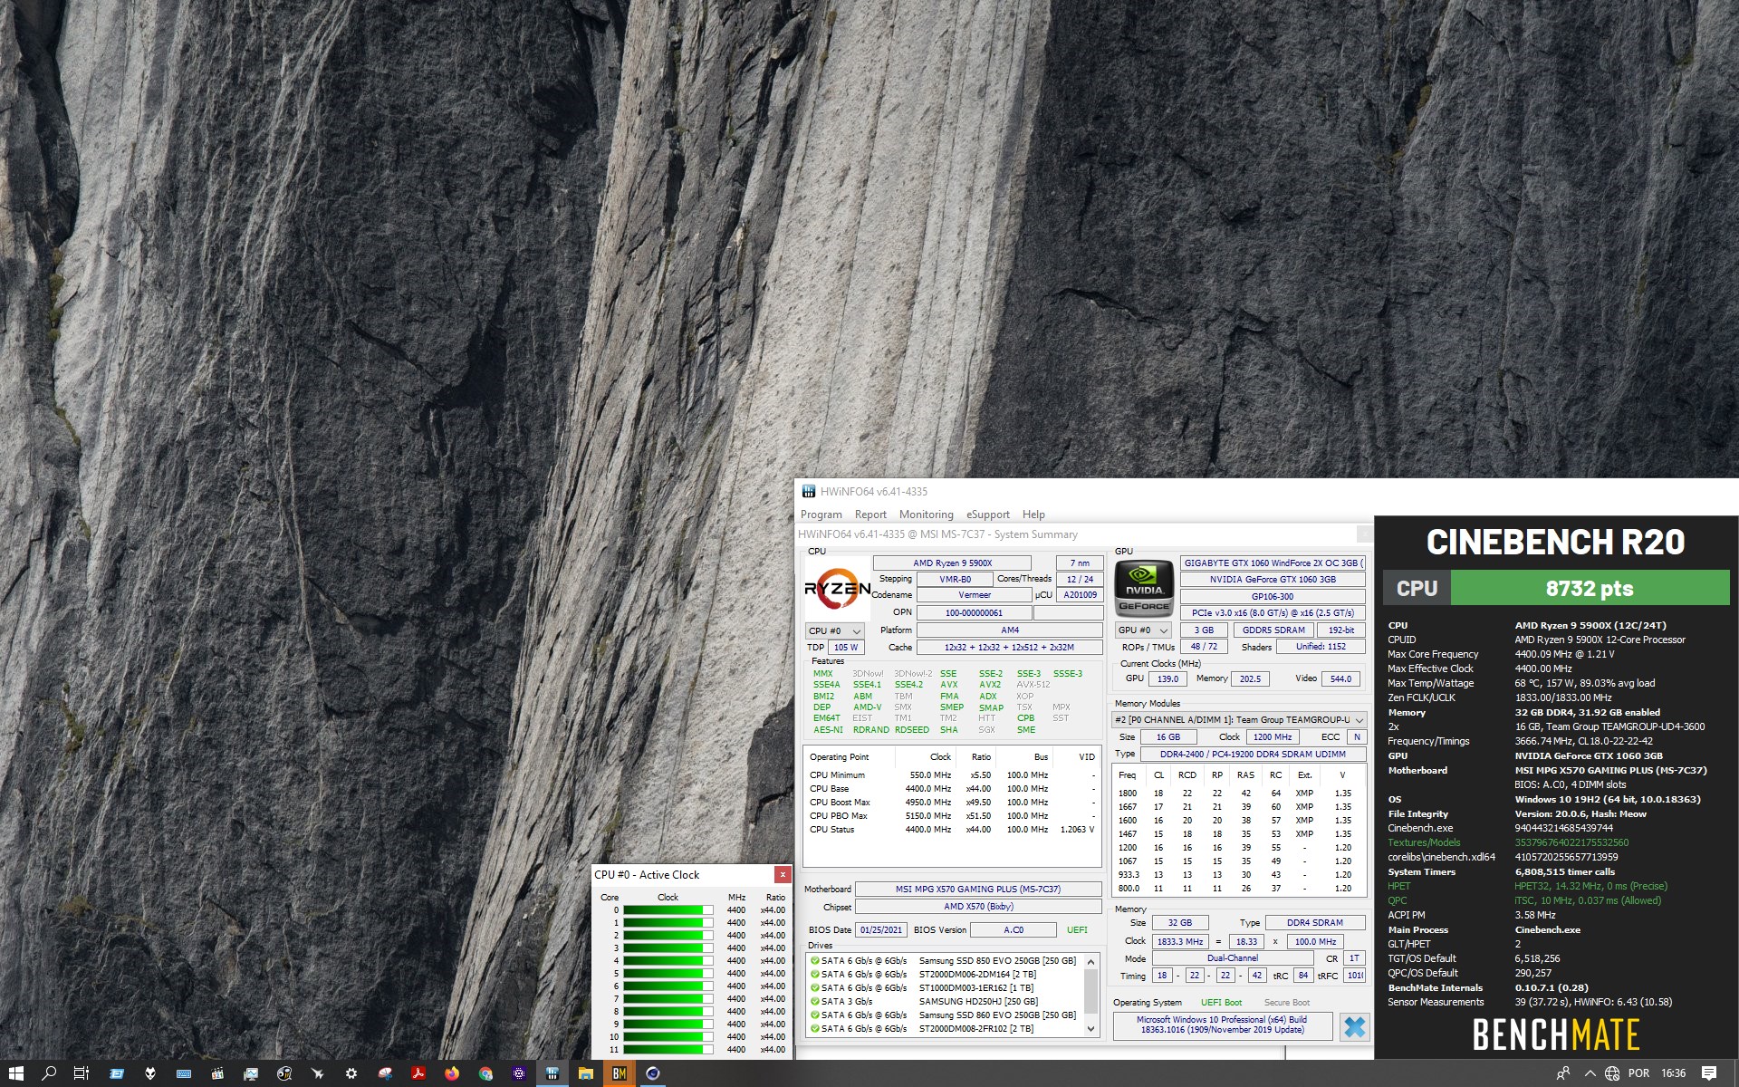This screenshot has width=1739, height=1087.
Task: Open the Monitoring menu in HWiNFO64
Action: [926, 515]
